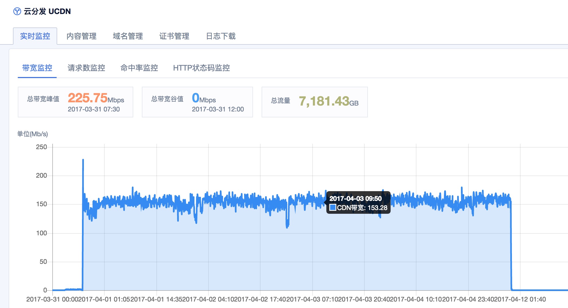The image size is (568, 308).
Task: Switch to 命中率监控 sub-tab
Action: tap(139, 68)
